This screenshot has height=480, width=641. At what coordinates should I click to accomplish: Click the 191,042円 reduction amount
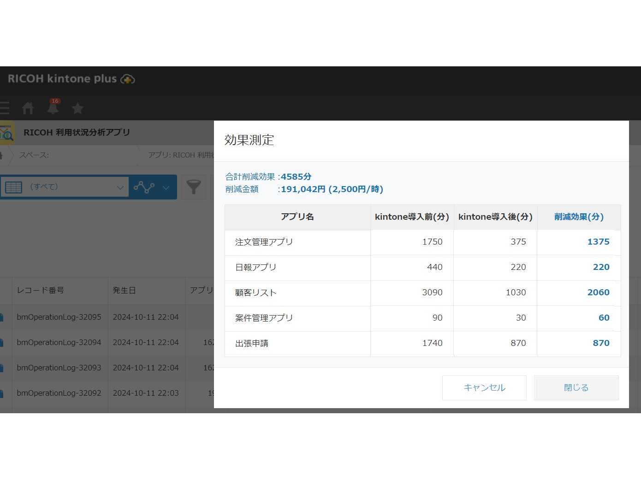point(303,189)
